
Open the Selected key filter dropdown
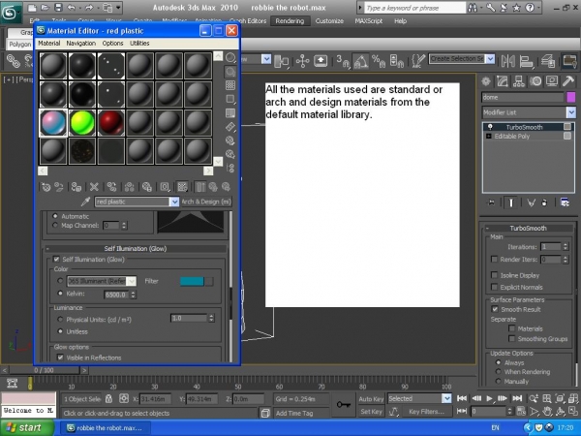coord(446,398)
